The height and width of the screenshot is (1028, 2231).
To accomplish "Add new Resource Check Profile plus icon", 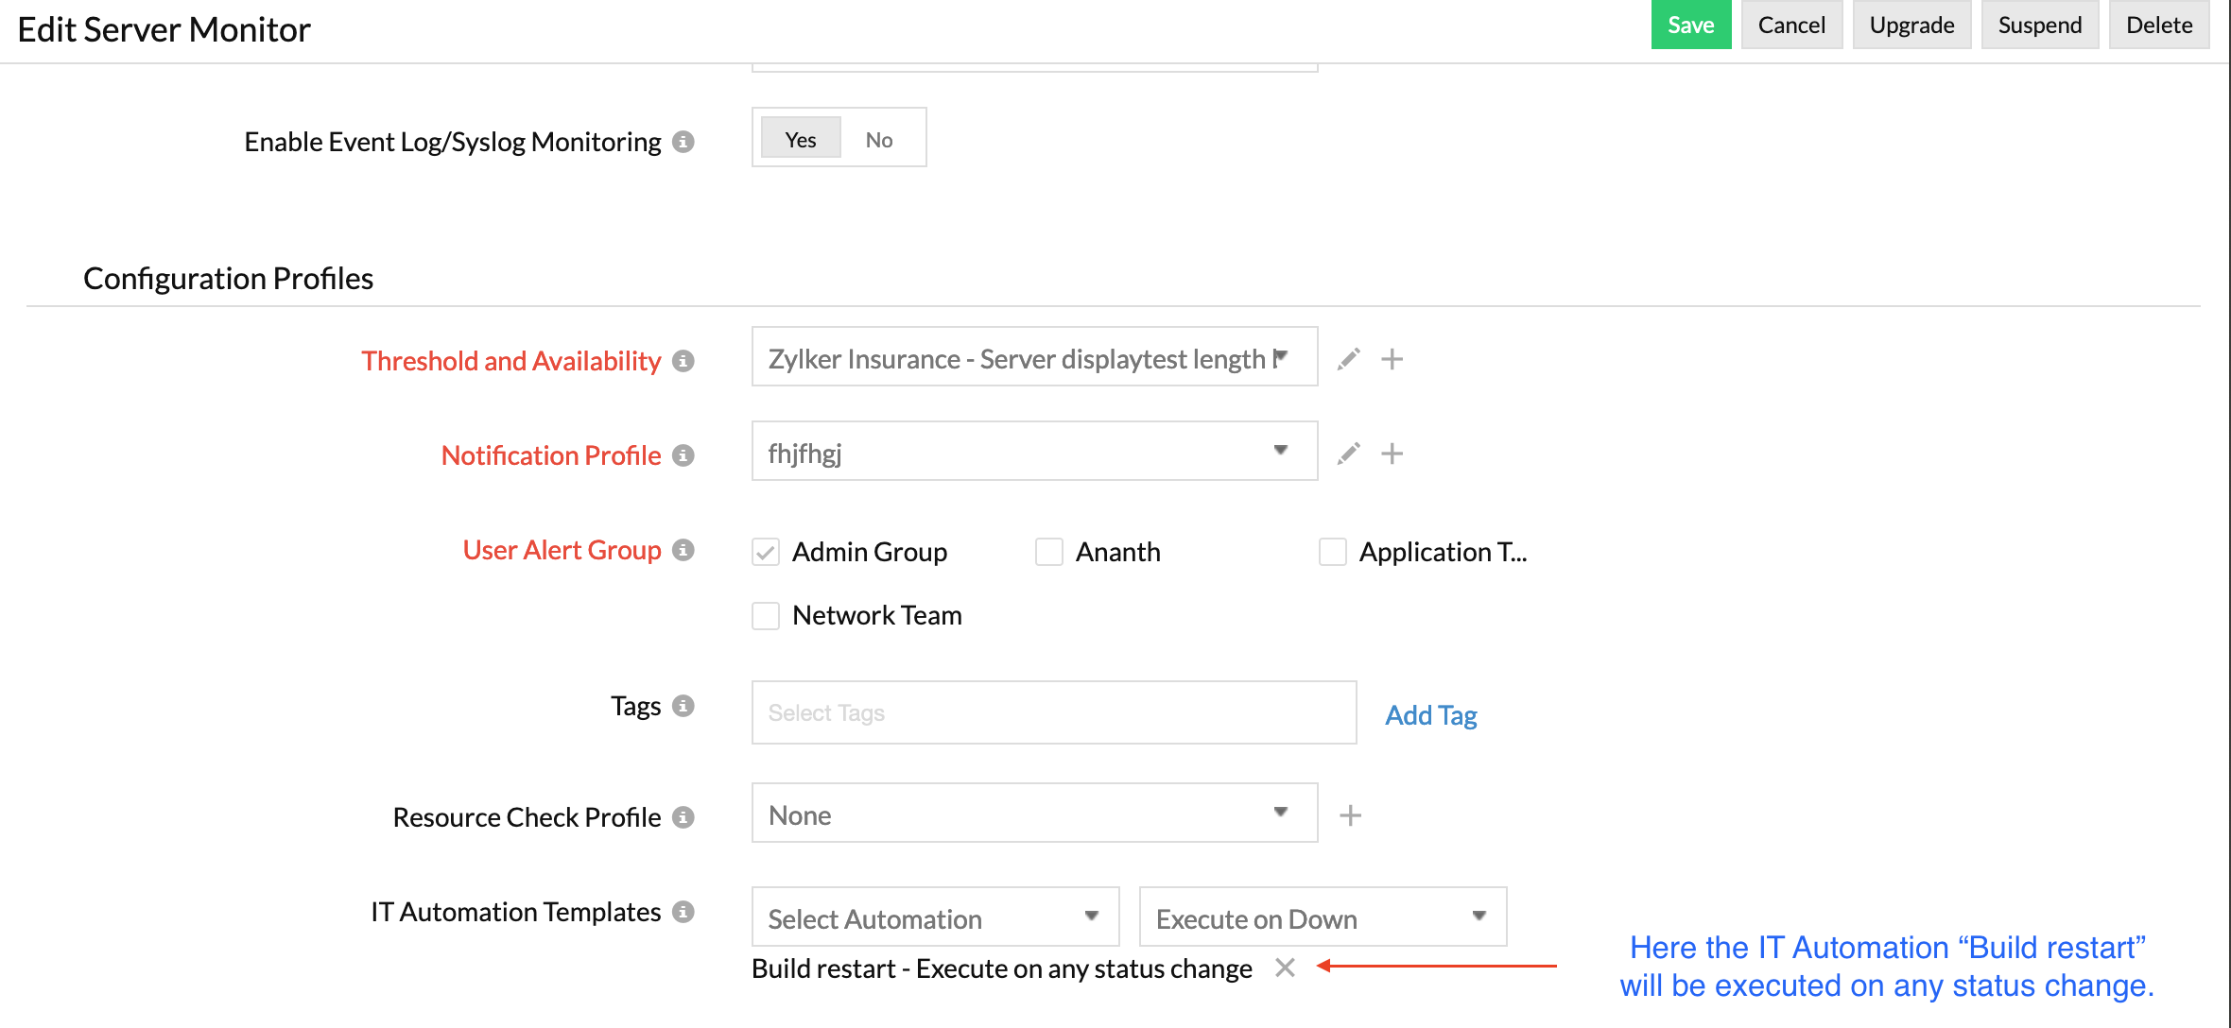I will click(1350, 815).
